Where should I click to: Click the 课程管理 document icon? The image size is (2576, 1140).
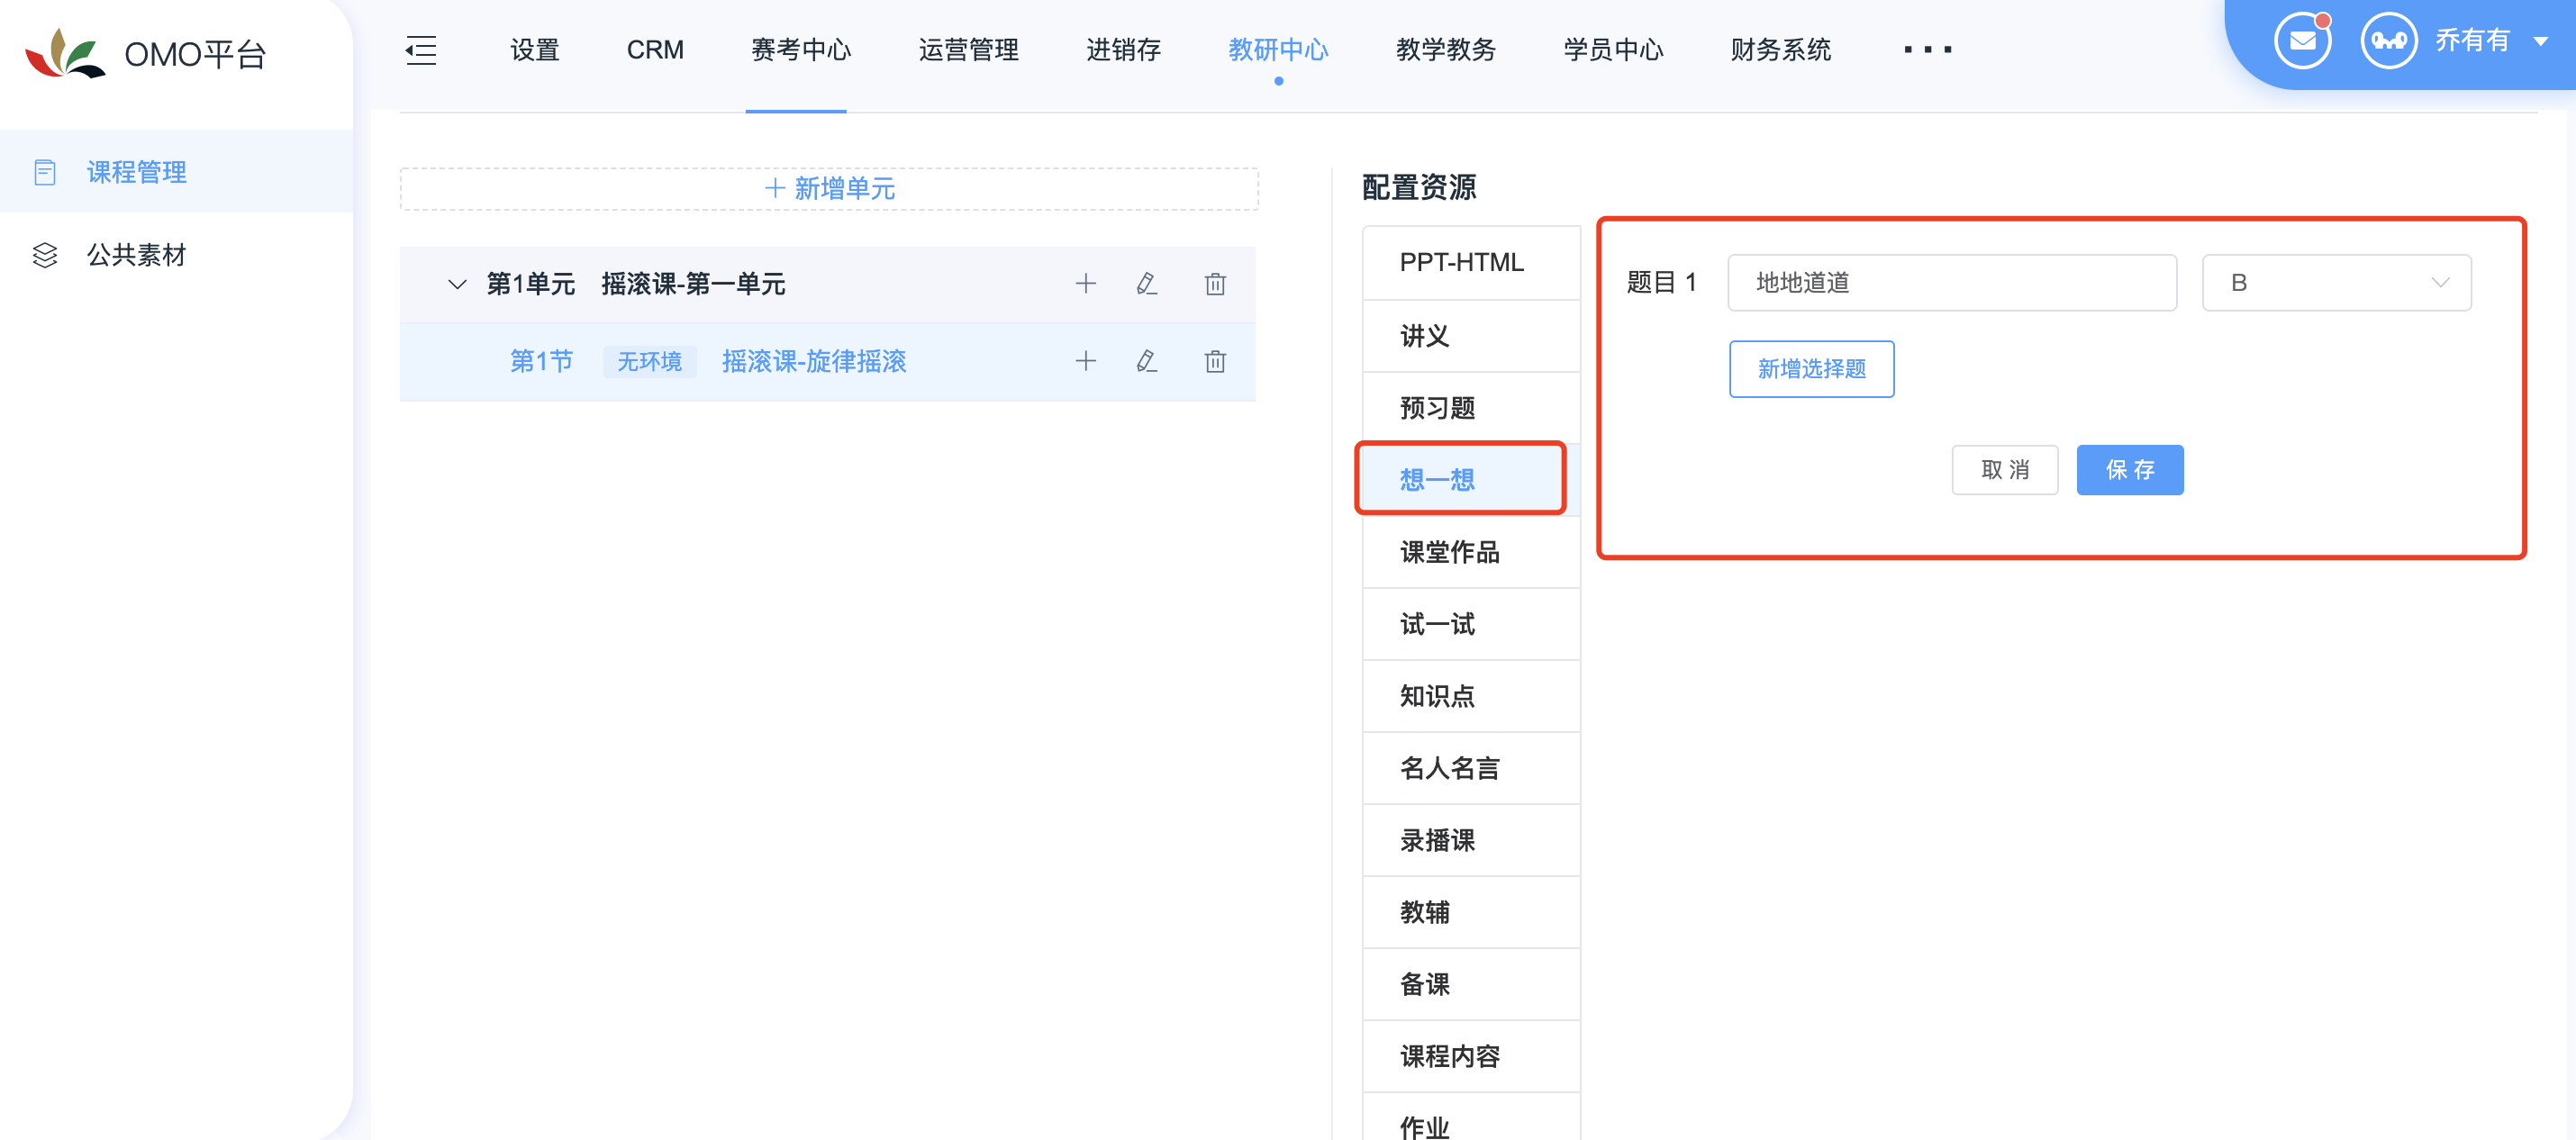45,172
